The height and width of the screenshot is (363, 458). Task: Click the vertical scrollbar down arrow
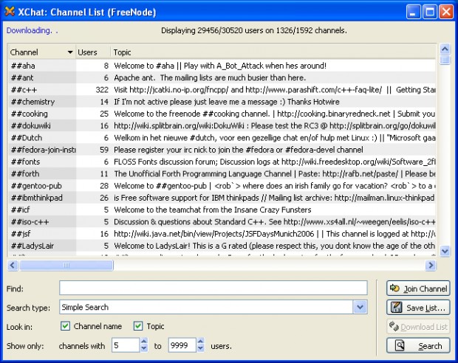[x=445, y=251]
